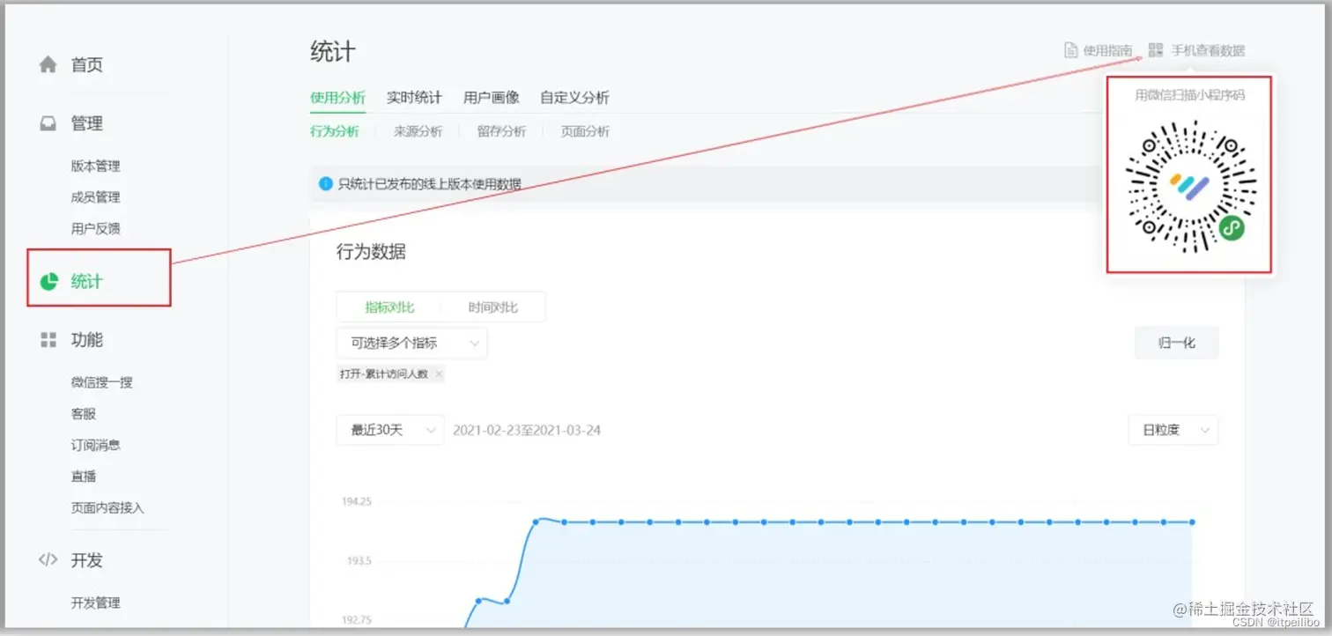Image resolution: width=1332 pixels, height=636 pixels.
Task: Click the 用微信扫描小程序码 caption
Action: coord(1190,94)
